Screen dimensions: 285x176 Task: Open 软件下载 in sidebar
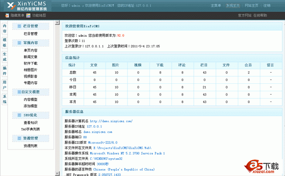[x=30, y=63]
